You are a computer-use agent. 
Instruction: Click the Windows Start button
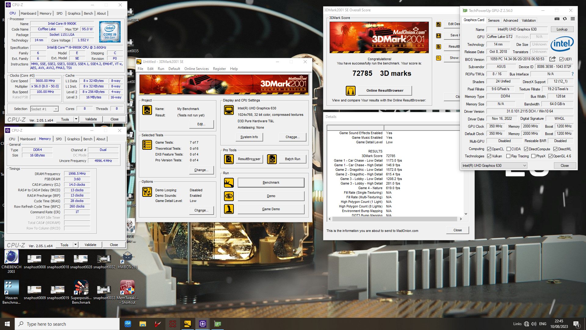click(x=7, y=324)
